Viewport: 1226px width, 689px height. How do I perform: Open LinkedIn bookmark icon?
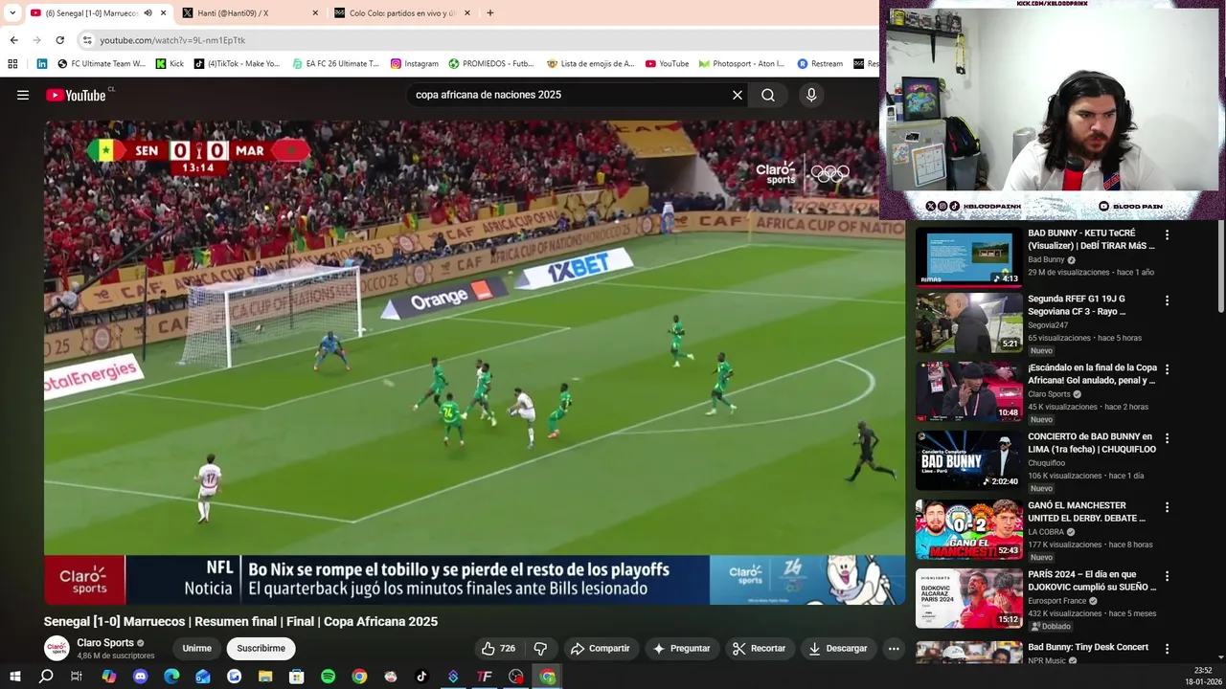click(x=42, y=63)
